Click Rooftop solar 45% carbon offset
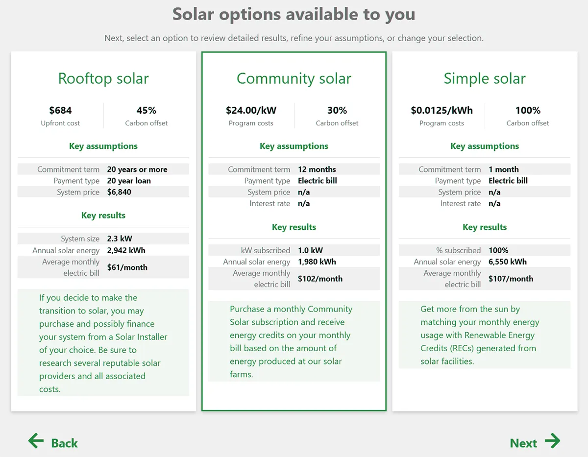Image resolution: width=588 pixels, height=457 pixels. coord(146,111)
